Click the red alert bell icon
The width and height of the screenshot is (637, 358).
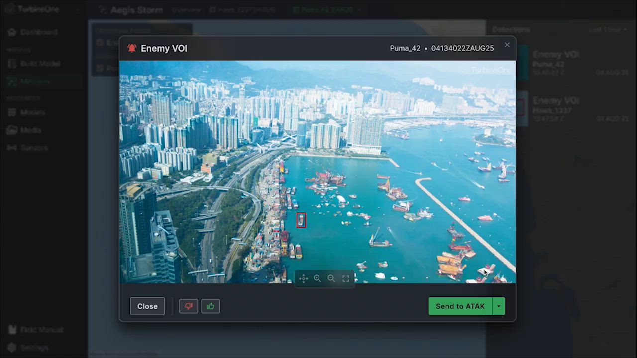(132, 48)
